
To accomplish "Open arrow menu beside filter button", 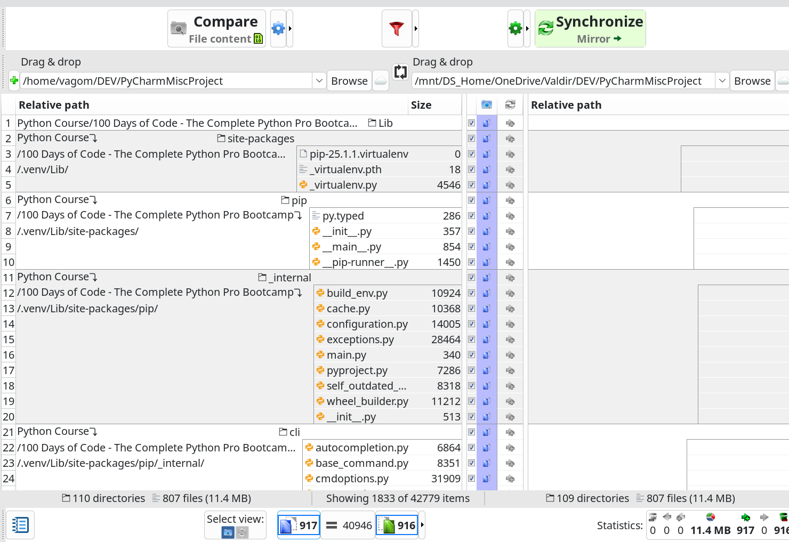I will pos(416,29).
